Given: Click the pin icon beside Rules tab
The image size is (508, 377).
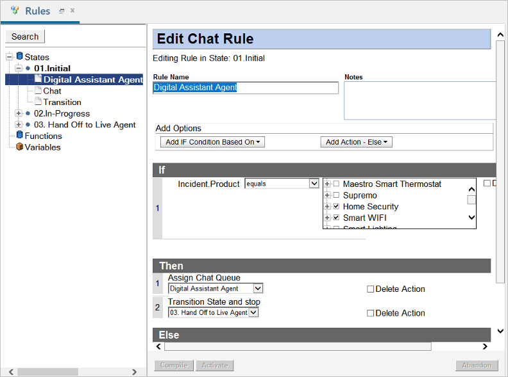Looking at the screenshot, I should click(x=62, y=11).
